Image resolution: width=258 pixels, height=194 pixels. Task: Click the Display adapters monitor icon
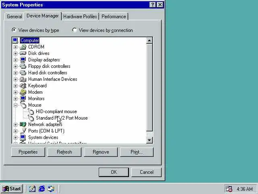(x=23, y=60)
